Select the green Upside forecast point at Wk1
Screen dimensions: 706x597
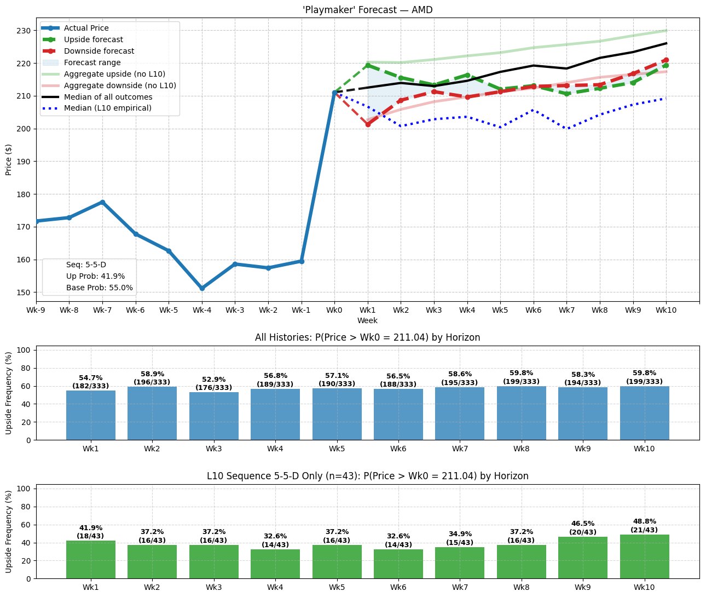(x=368, y=65)
